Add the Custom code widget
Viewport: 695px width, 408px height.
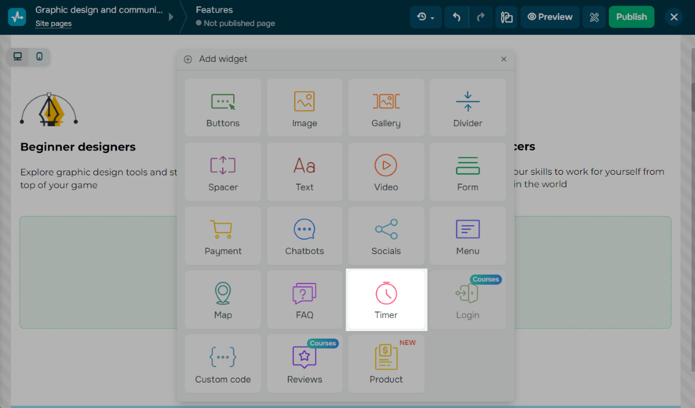[223, 364]
